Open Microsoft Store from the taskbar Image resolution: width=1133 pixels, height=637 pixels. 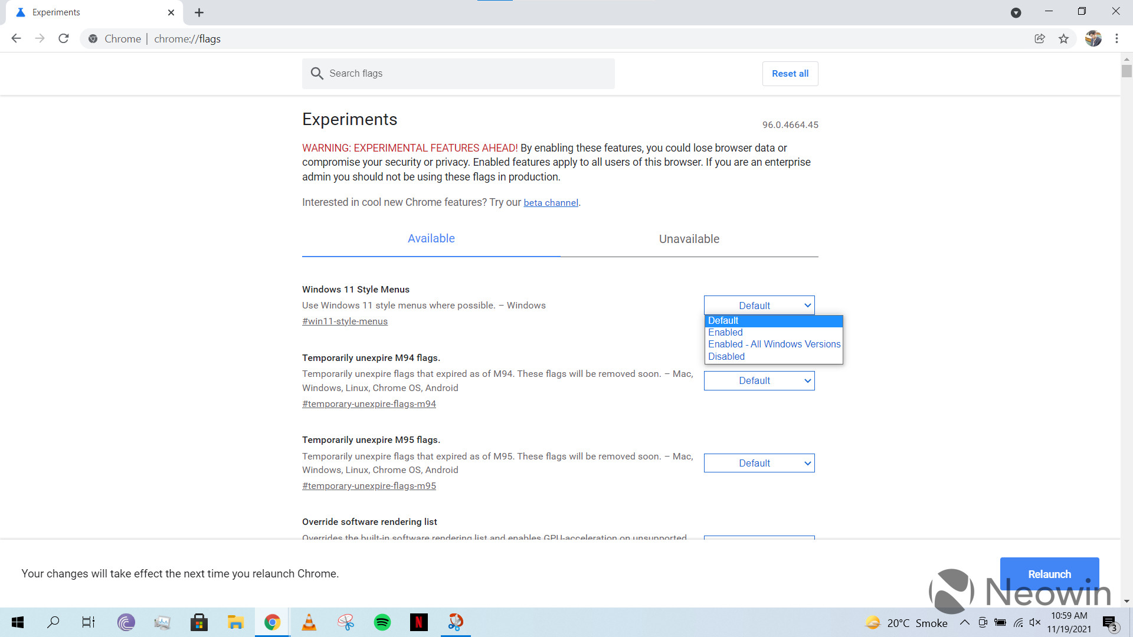[x=199, y=622]
